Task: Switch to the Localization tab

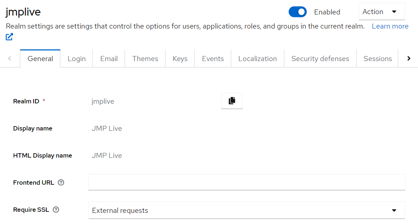Action: (257, 58)
